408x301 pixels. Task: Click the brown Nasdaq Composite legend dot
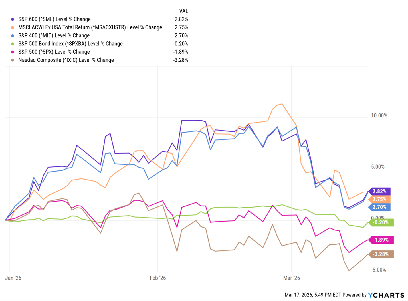point(13,60)
